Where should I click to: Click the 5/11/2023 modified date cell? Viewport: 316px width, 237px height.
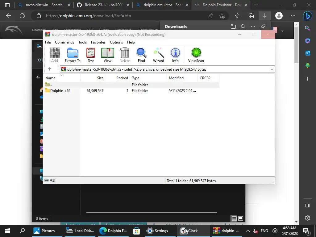[182, 91]
